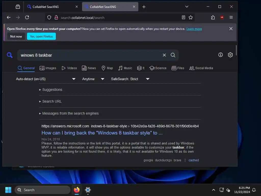Open the Windows Start menu
261x196 pixels.
(8, 190)
